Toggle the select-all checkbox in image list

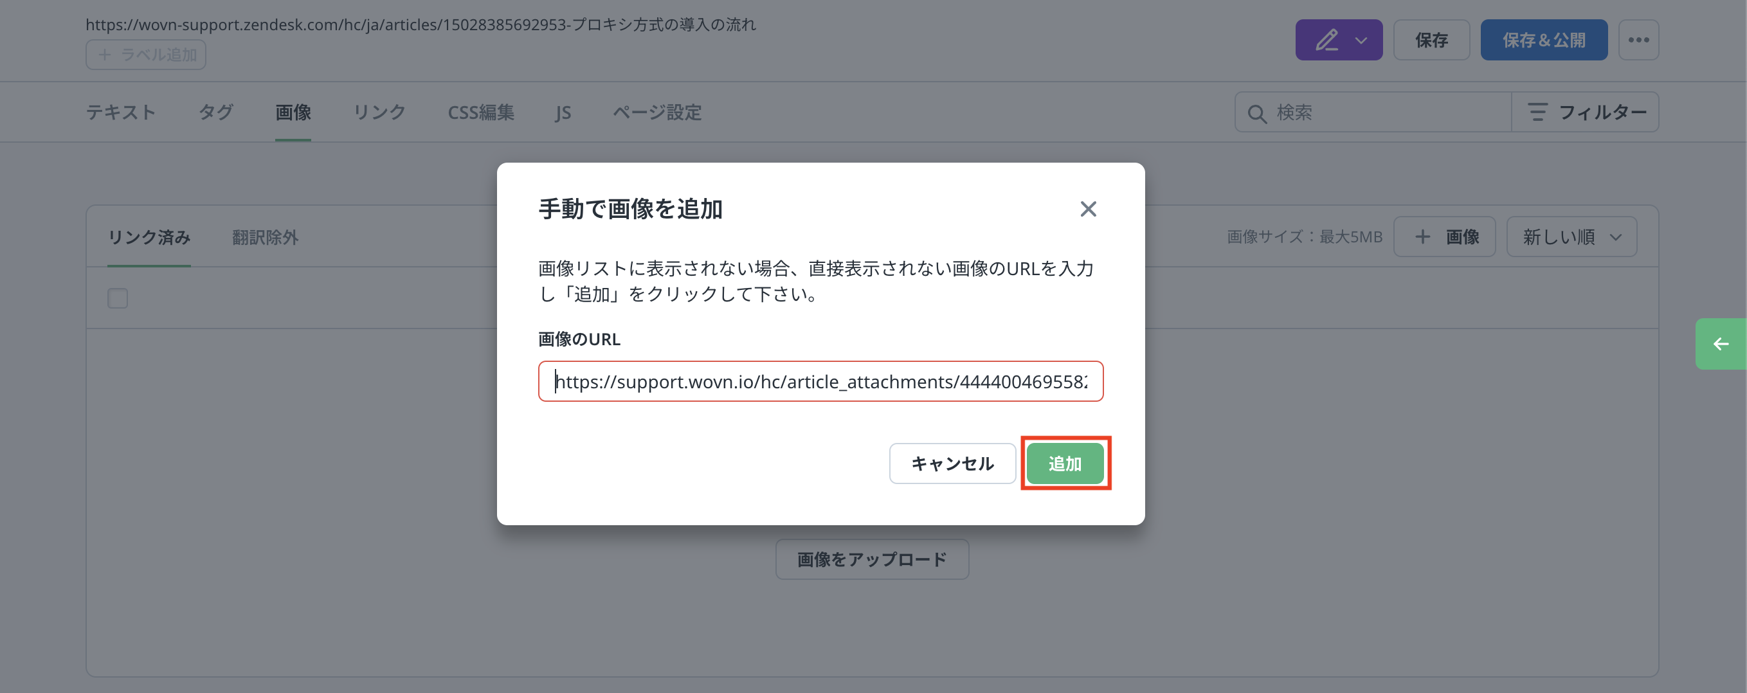pyautogui.click(x=117, y=298)
